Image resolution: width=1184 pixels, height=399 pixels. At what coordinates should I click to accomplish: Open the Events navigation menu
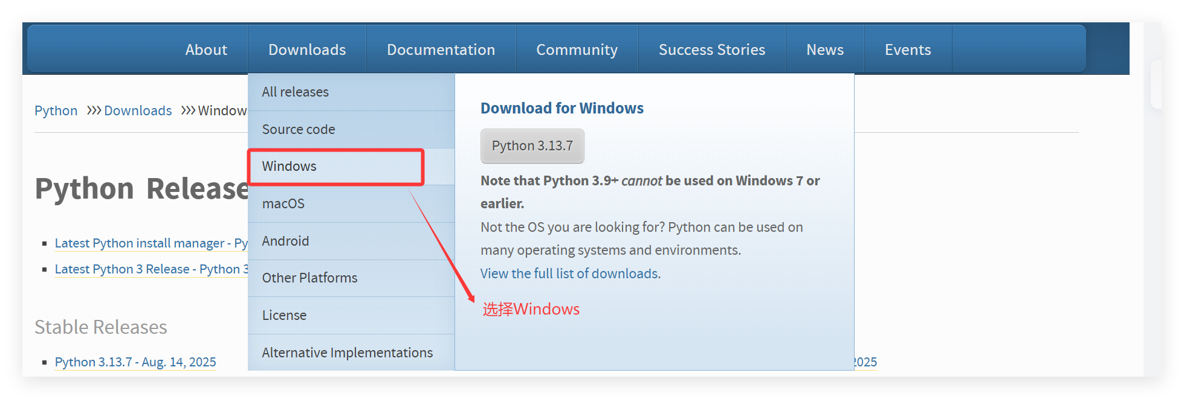click(x=907, y=49)
